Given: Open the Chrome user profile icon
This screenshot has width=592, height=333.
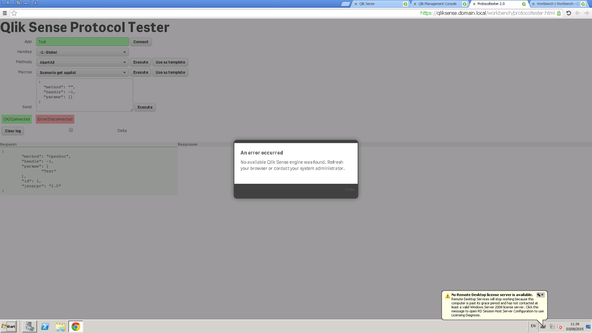Looking at the screenshot, I should tap(35, 3).
